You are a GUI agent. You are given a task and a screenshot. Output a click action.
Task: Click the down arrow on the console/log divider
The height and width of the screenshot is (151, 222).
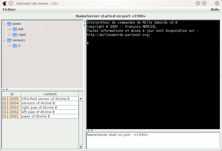pos(91,131)
